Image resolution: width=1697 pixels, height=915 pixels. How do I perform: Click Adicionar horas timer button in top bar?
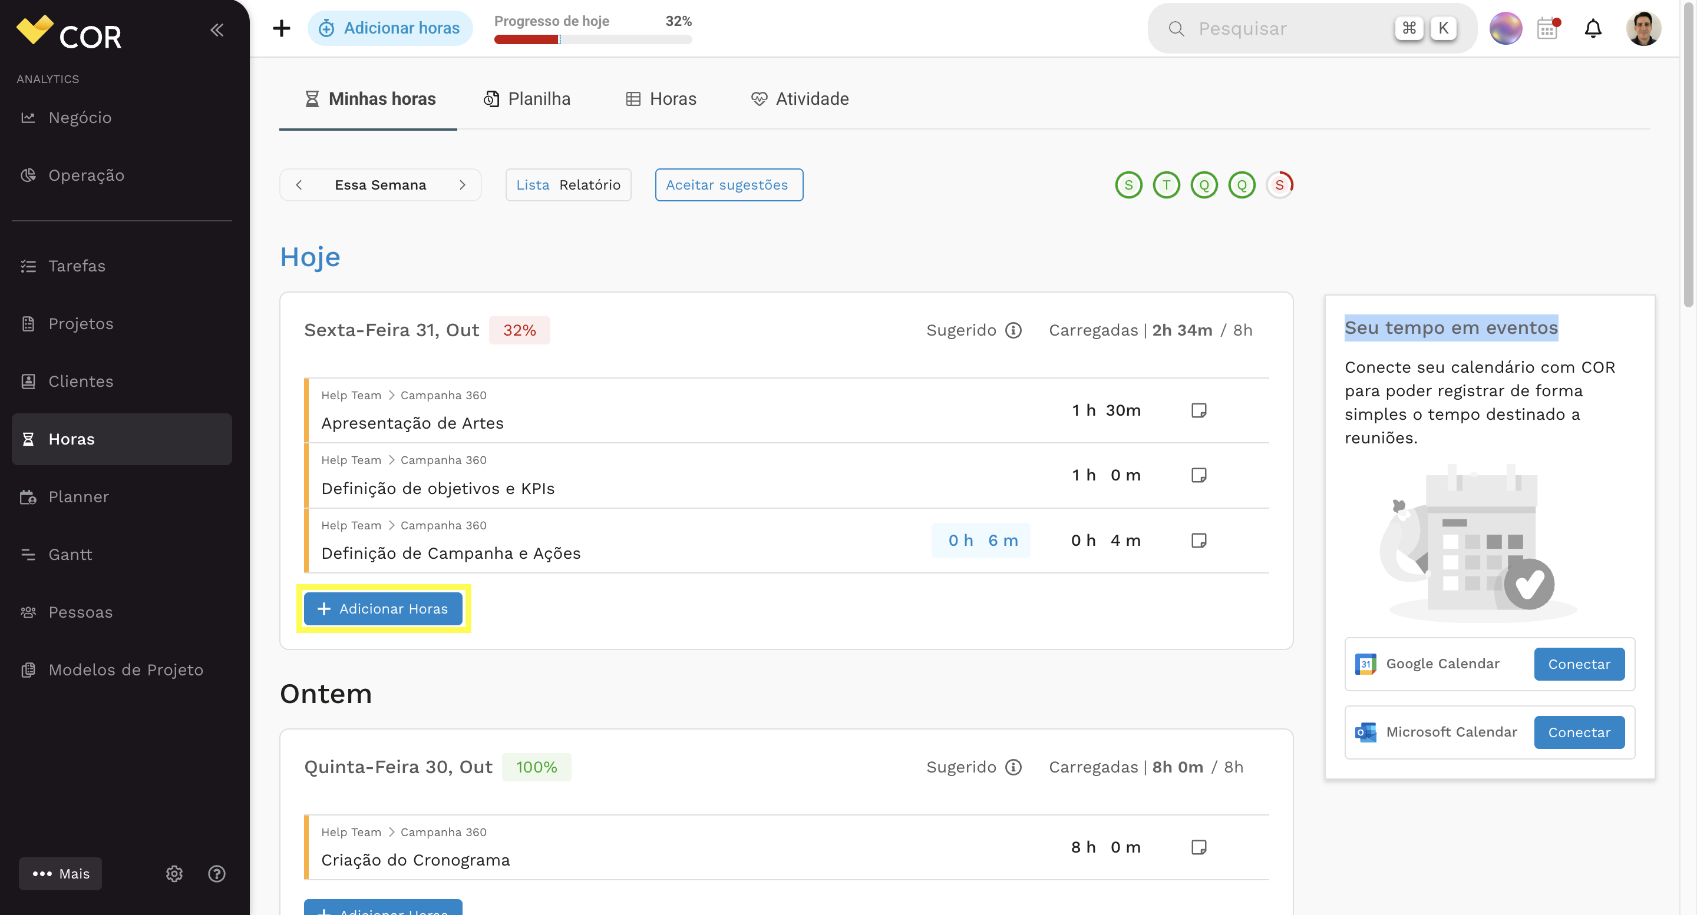389,28
